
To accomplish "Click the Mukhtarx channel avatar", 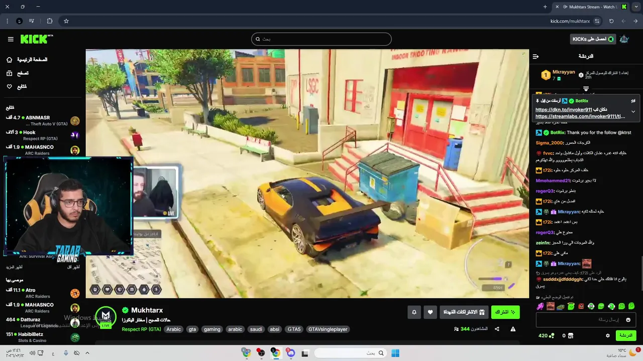I will pyautogui.click(x=105, y=317).
